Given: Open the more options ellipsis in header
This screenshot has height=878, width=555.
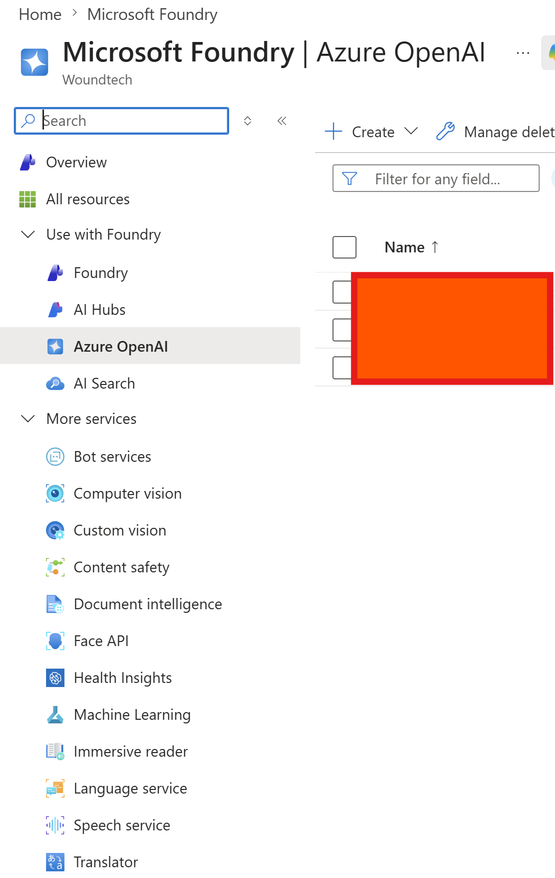Looking at the screenshot, I should (523, 53).
